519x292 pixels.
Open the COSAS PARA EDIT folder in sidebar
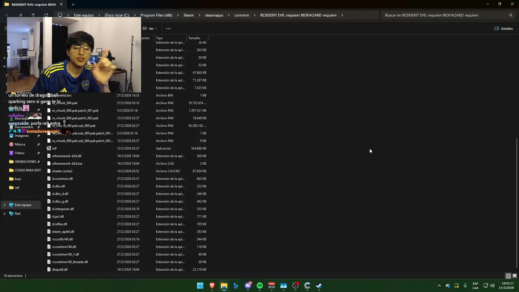coord(25,170)
